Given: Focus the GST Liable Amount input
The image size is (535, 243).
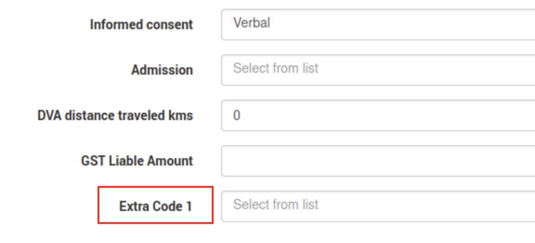Looking at the screenshot, I should pyautogui.click(x=377, y=161).
